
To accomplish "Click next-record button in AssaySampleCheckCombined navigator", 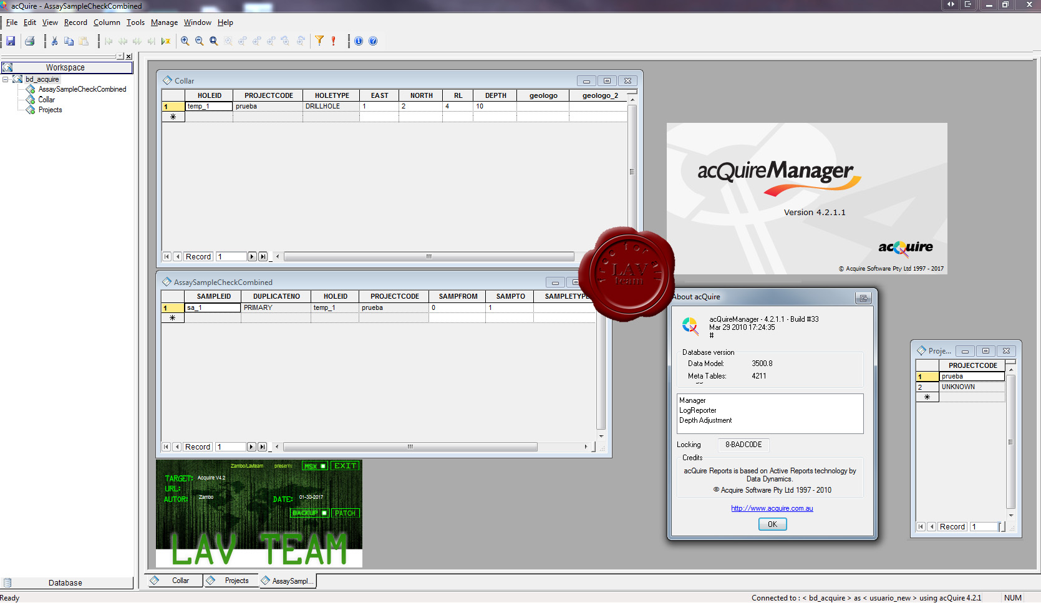I will (x=251, y=446).
